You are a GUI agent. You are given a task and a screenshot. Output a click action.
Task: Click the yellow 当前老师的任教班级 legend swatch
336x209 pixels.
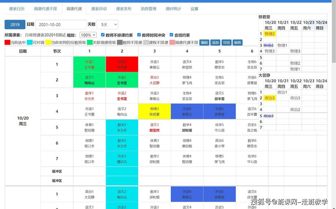[48, 42]
